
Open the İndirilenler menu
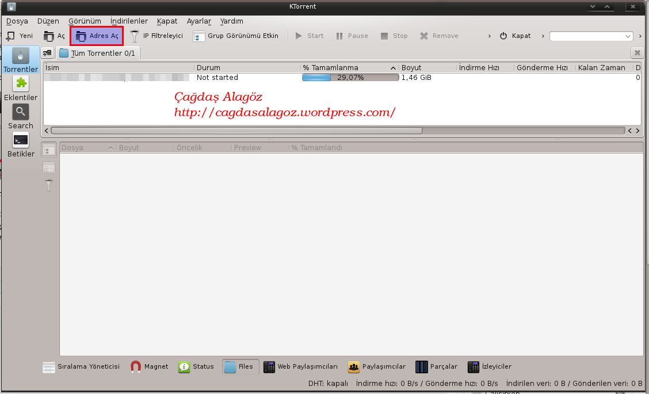pyautogui.click(x=129, y=21)
